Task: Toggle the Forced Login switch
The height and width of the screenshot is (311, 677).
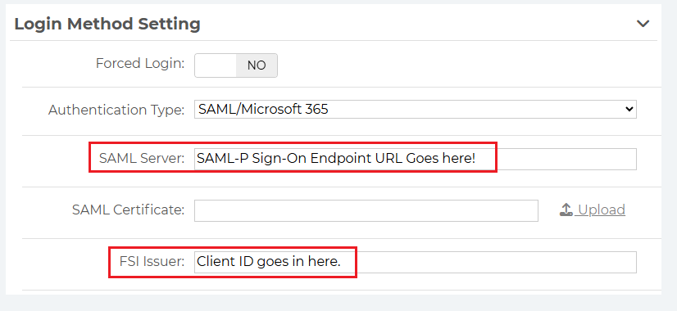Action: [236, 65]
